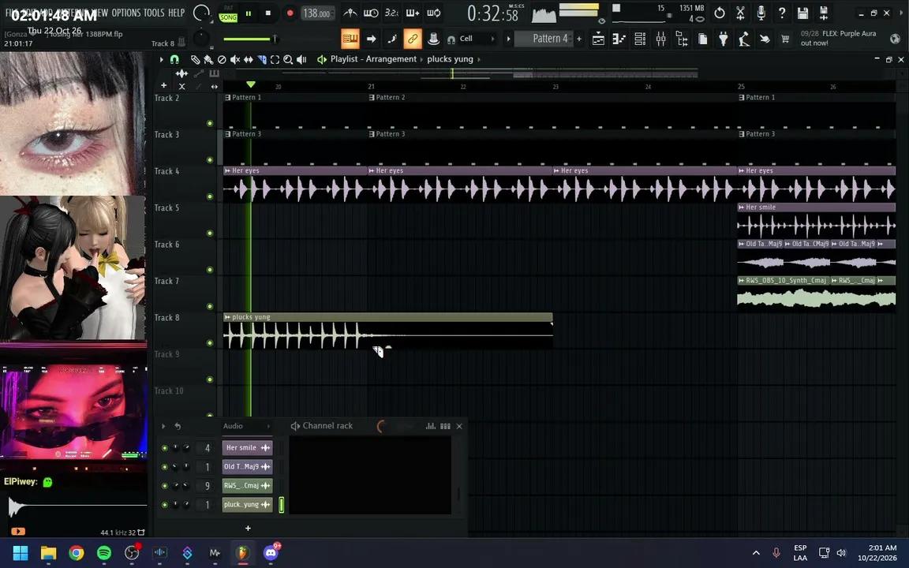Mute Track 5 using its green dot

pyautogui.click(x=210, y=233)
